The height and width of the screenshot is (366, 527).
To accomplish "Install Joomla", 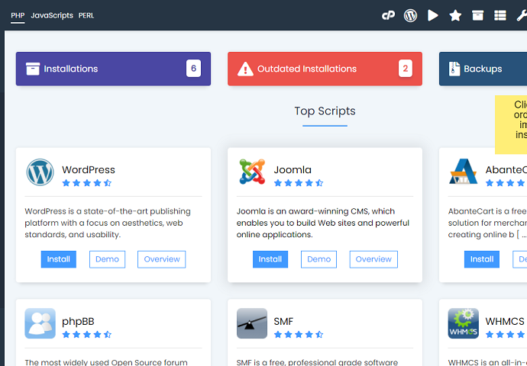I will (x=270, y=259).
